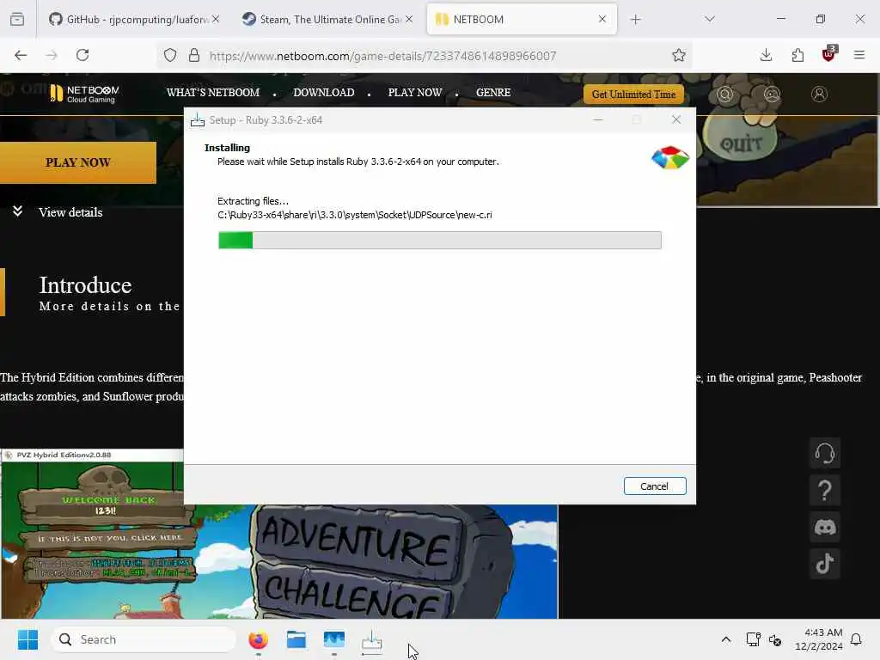Close the NETBOOM tab

tap(602, 19)
